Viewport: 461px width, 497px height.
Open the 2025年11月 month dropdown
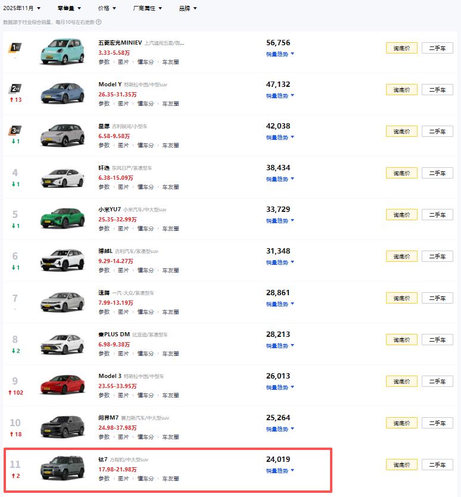click(x=22, y=8)
